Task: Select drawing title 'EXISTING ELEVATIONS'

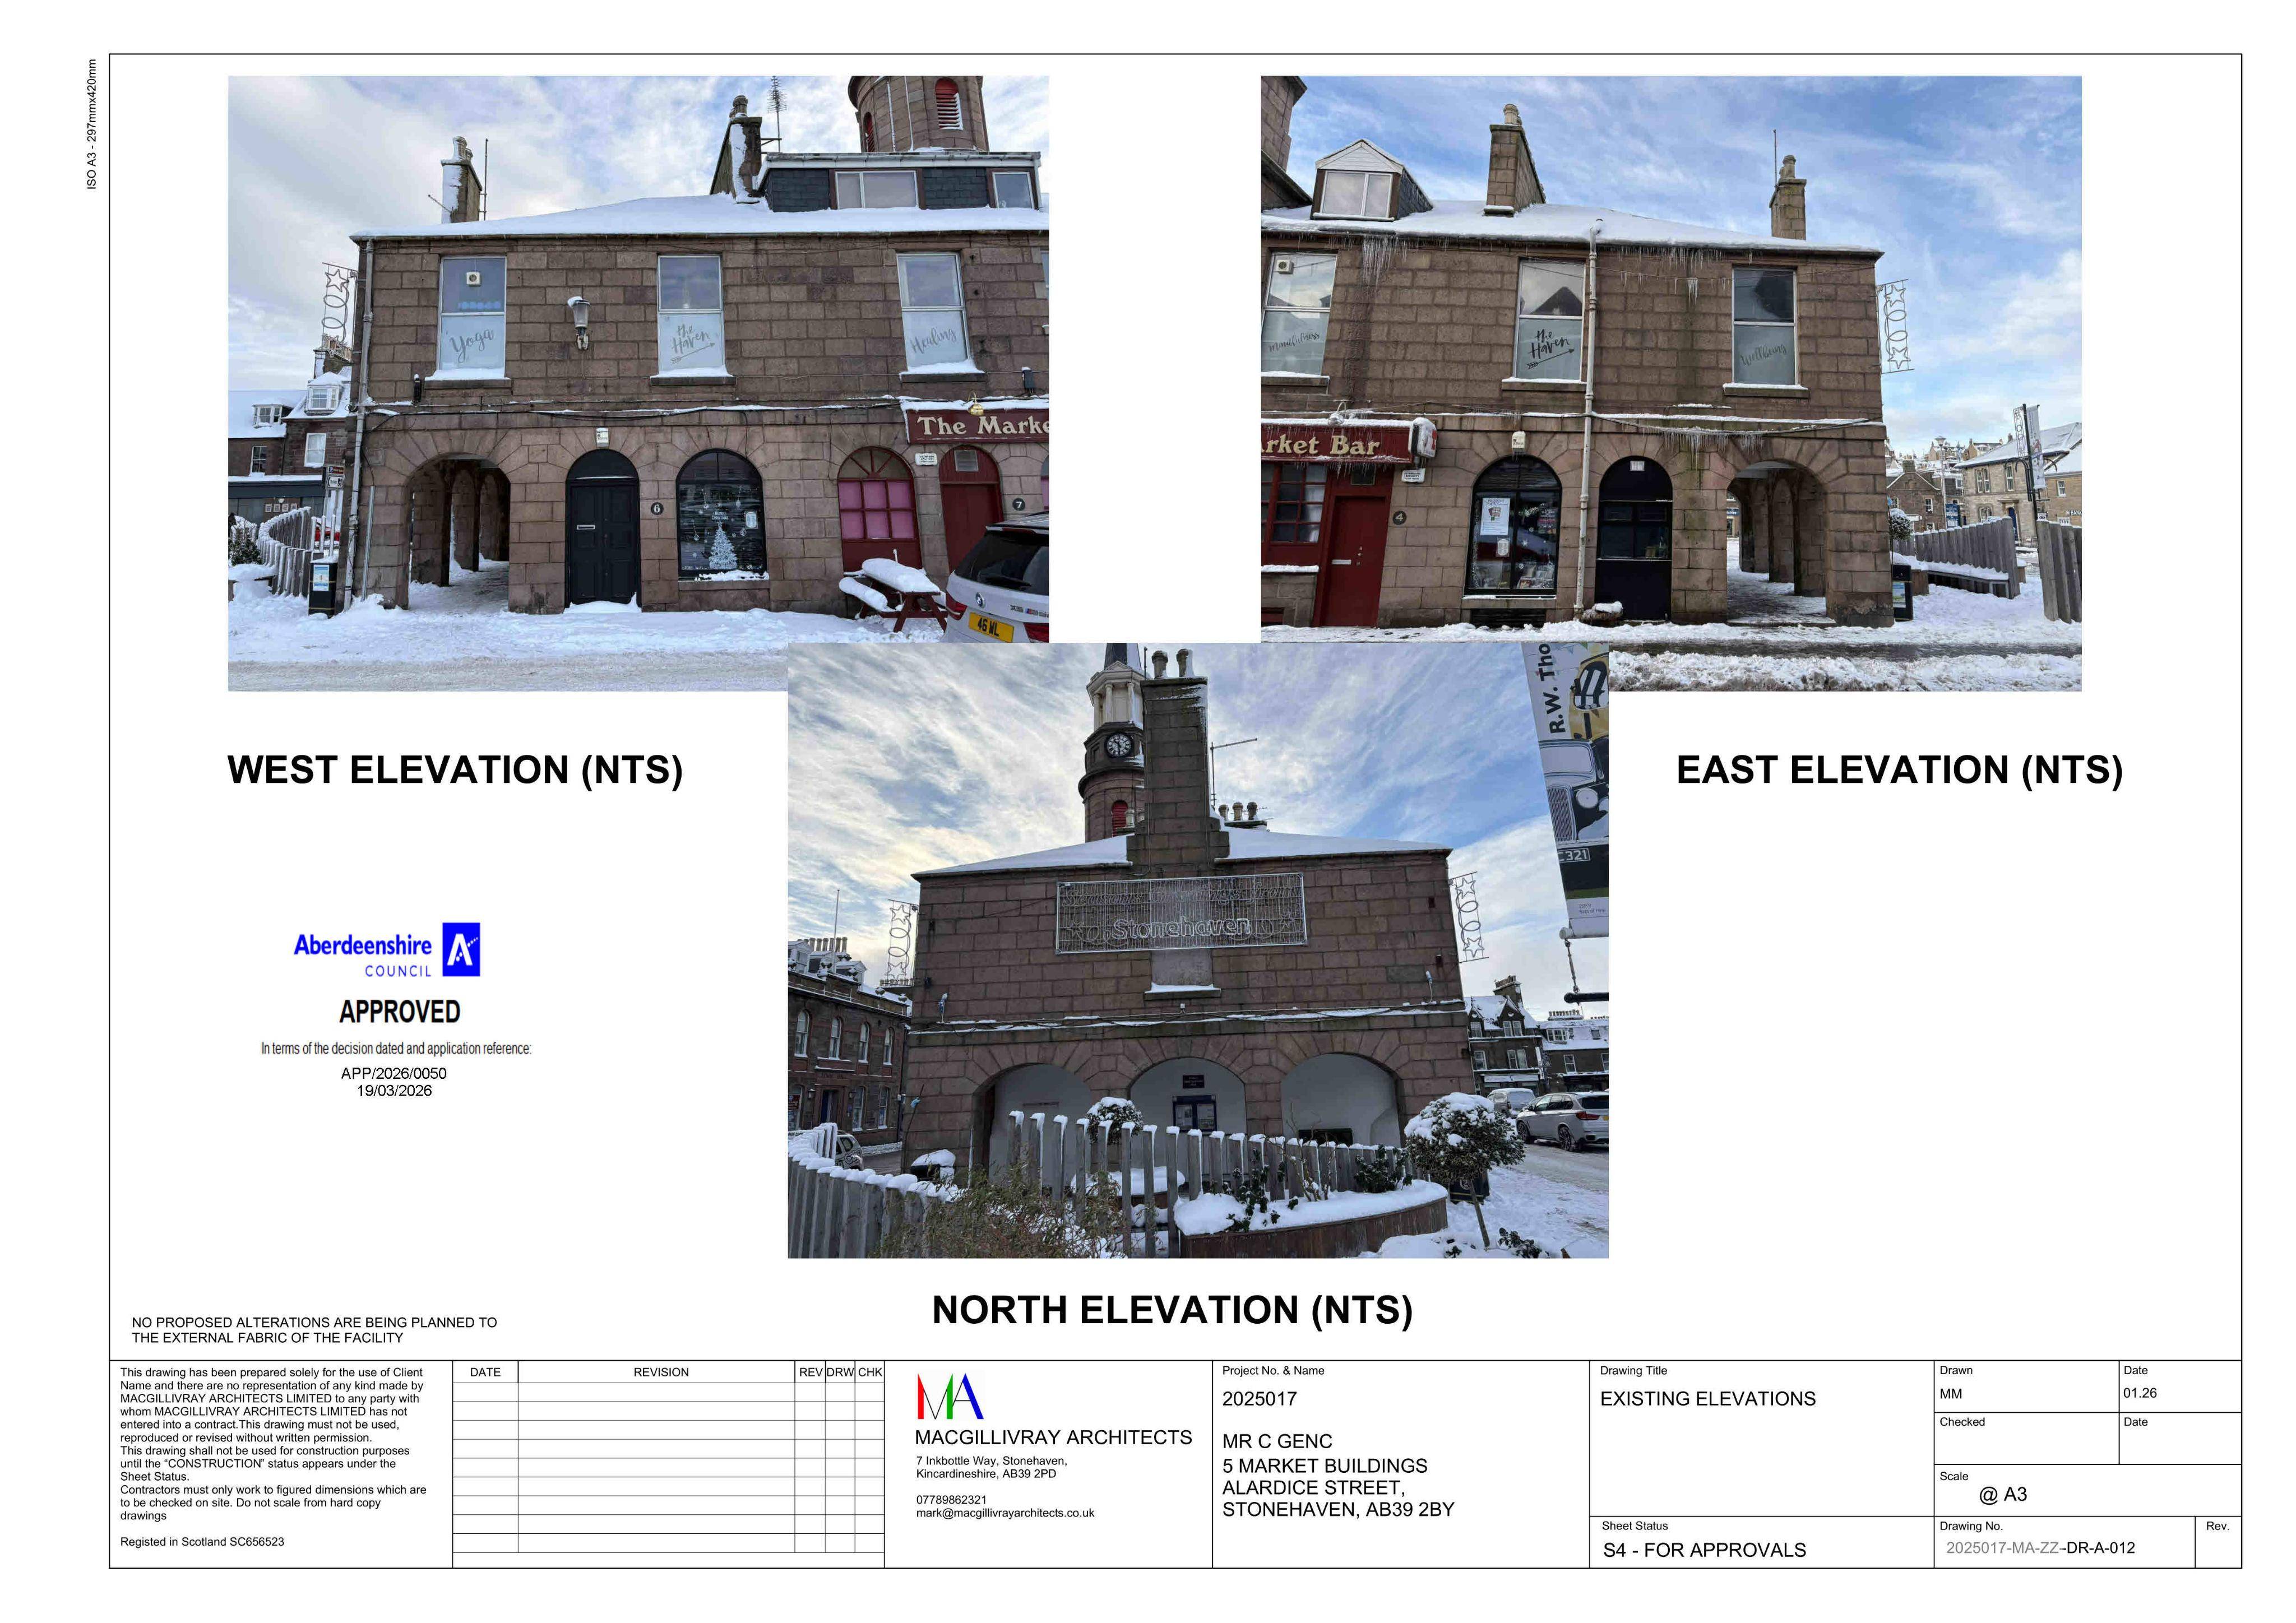Action: (1708, 1399)
